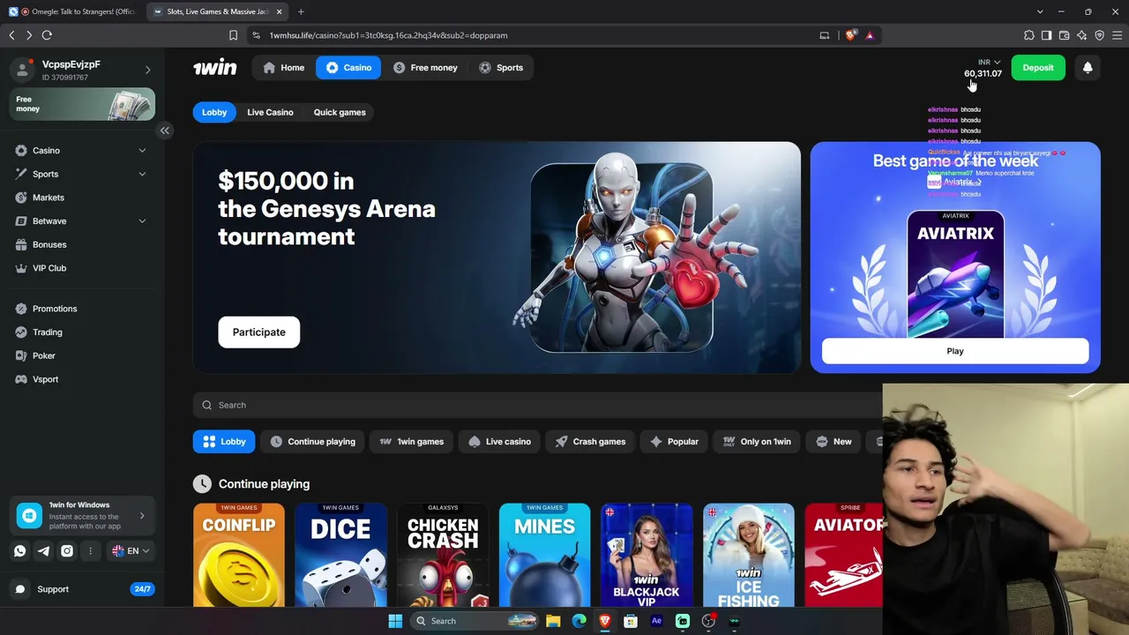The height and width of the screenshot is (635, 1129).
Task: Select the Lobby tab under navigation
Action: pos(214,112)
